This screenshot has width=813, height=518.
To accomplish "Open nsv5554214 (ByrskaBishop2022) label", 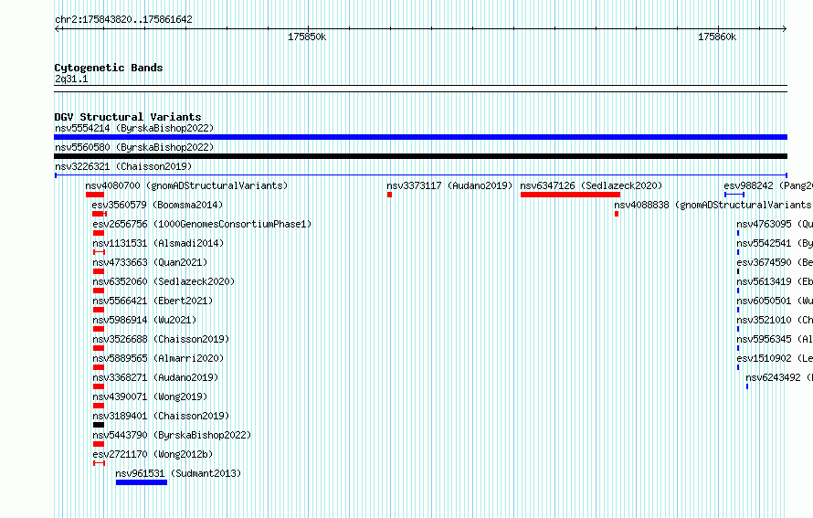I will 134,128.
